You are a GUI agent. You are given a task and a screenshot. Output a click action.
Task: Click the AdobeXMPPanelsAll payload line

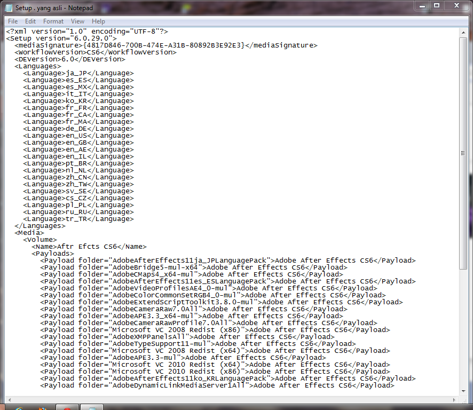click(x=187, y=337)
